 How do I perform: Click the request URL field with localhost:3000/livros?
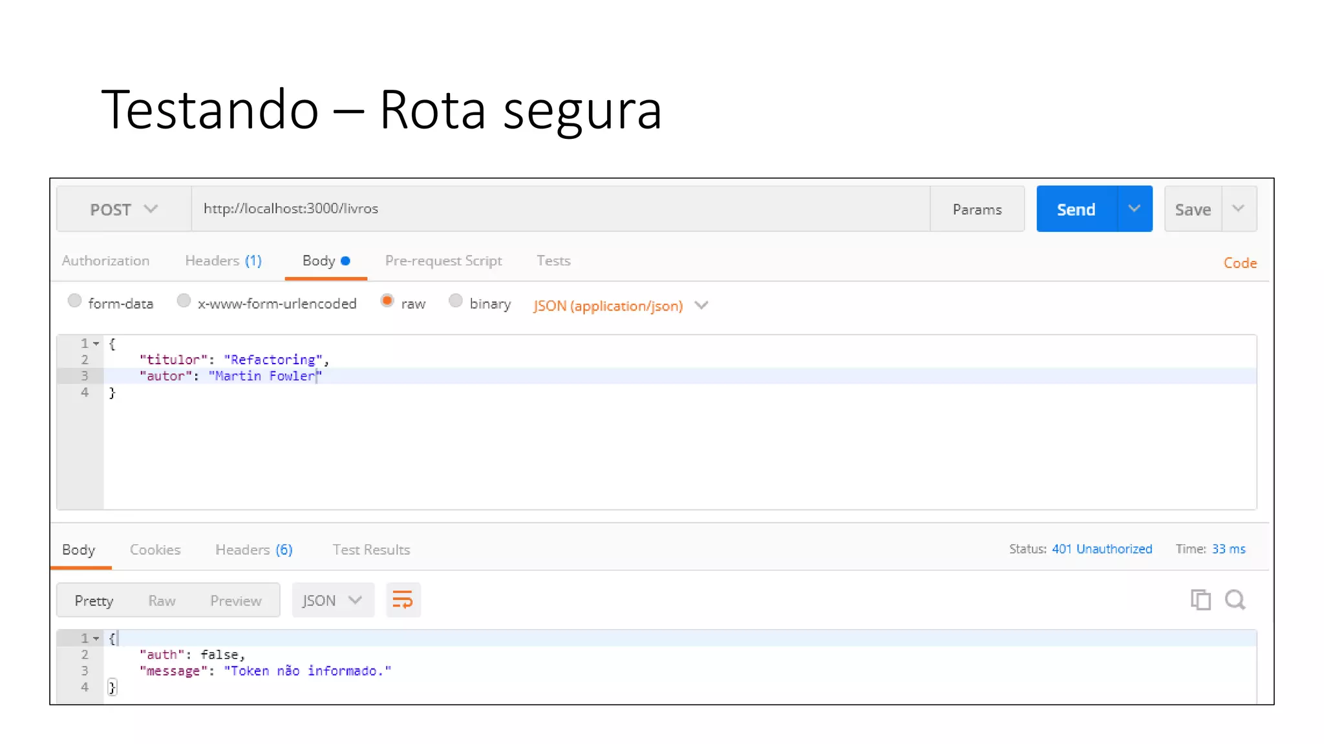pos(561,209)
